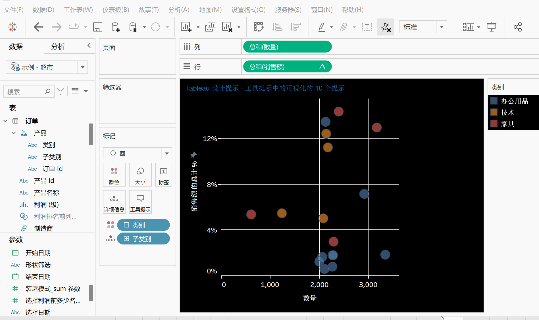Click the redo forward arrow
The height and width of the screenshot is (320, 539).
point(57,27)
